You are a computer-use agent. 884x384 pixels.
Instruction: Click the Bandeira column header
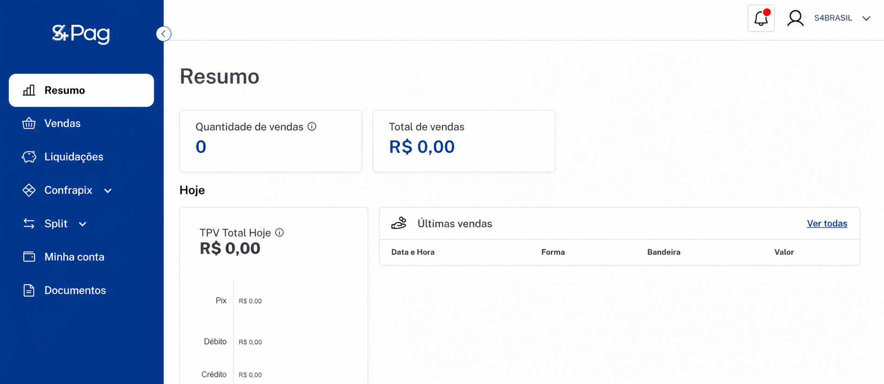coord(664,252)
